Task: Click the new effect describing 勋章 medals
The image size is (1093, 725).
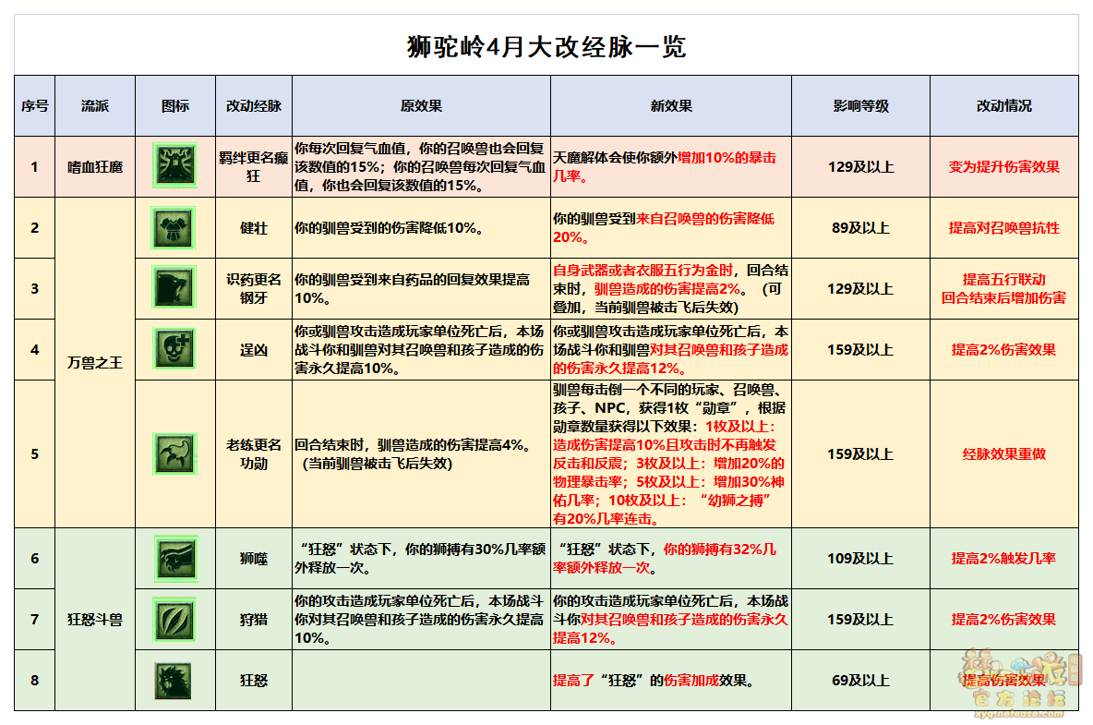Action: [670, 453]
